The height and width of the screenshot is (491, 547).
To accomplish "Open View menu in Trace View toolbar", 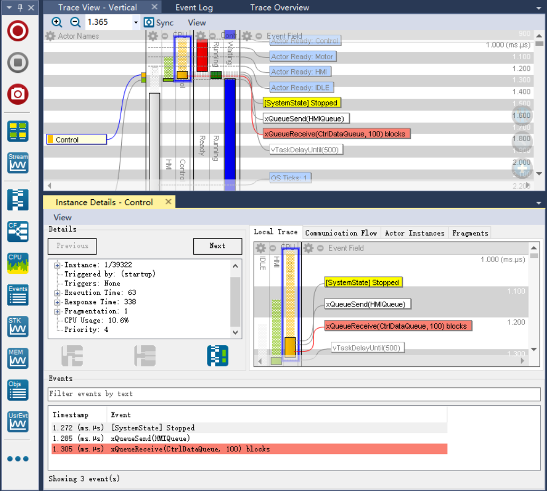I will [197, 23].
